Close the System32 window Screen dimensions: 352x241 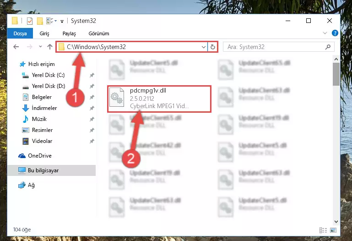(329, 21)
